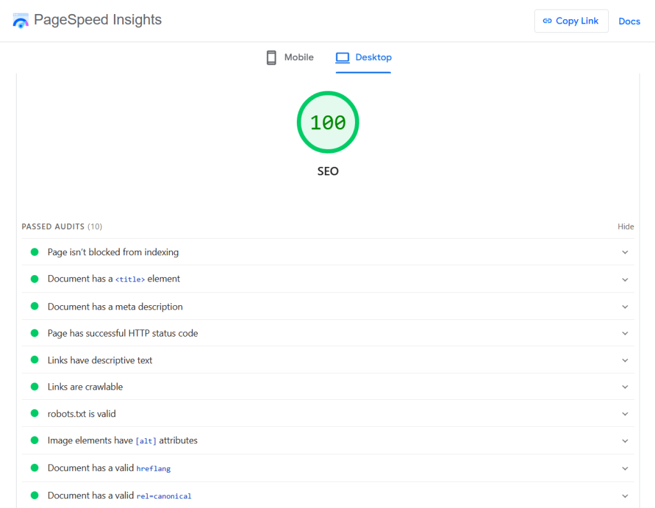Viewport: 655px width, 508px height.
Task: Open the Docs page
Action: [629, 21]
